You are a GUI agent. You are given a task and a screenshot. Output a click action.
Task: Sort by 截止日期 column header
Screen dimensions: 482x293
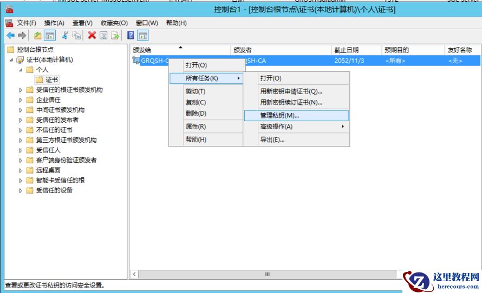[x=356, y=50]
